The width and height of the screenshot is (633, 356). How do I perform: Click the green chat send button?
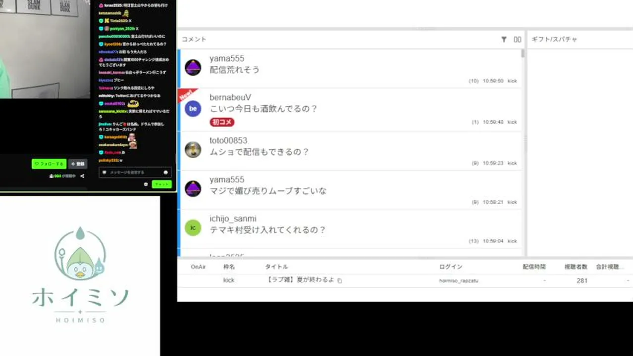pyautogui.click(x=161, y=184)
